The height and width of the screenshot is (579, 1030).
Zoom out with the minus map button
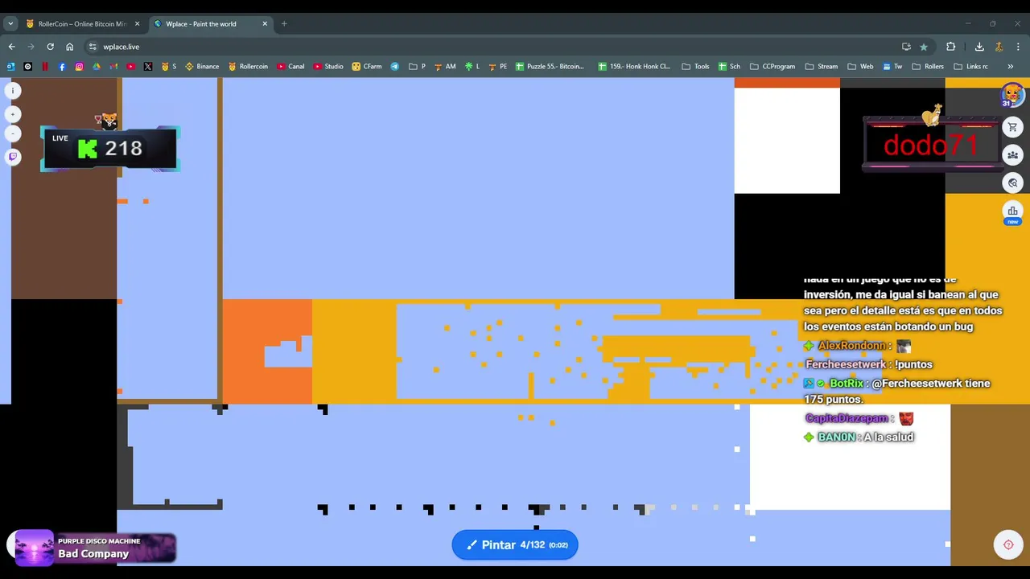[x=13, y=133]
